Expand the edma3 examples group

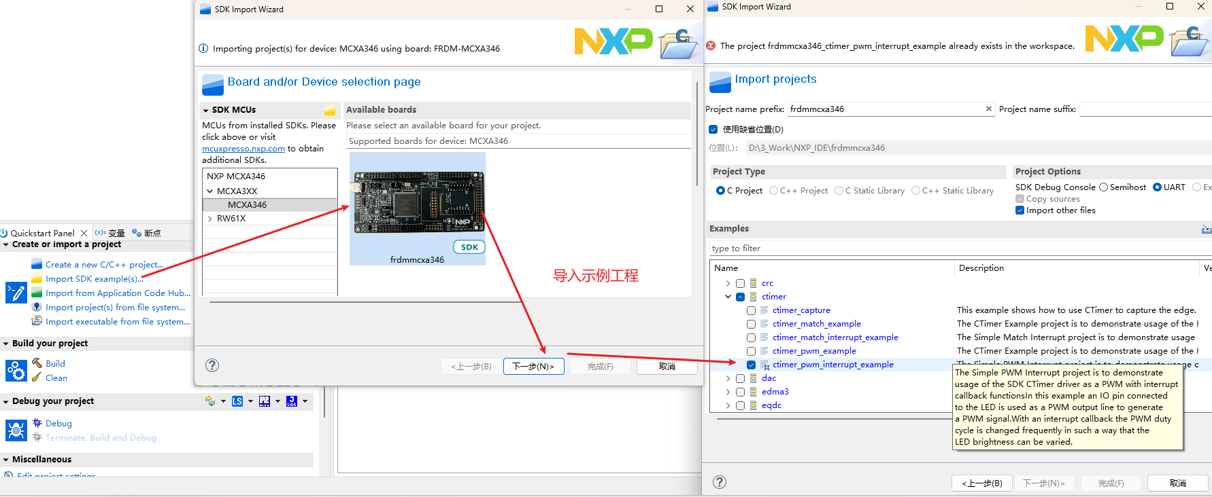click(x=728, y=392)
